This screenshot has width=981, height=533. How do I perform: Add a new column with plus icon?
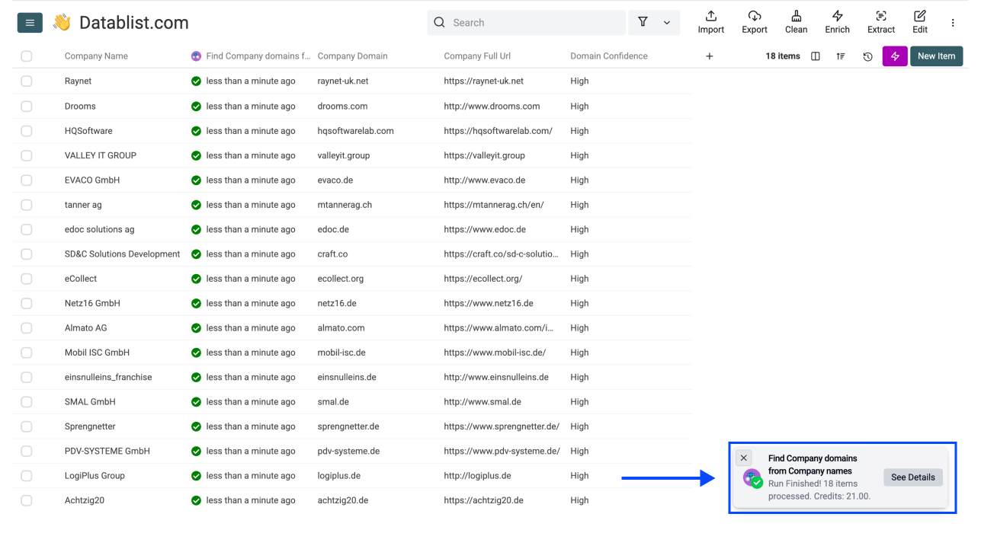pyautogui.click(x=710, y=56)
